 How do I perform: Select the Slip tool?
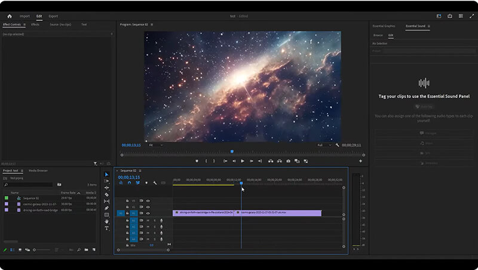pos(106,201)
